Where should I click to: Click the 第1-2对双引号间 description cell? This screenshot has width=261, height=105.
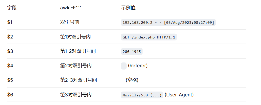78,51
